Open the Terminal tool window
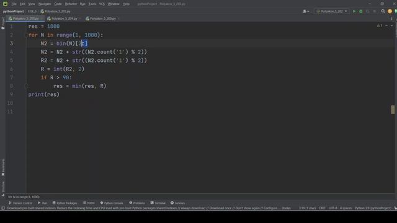Image resolution: width=397 pixels, height=223 pixels. coord(158,203)
